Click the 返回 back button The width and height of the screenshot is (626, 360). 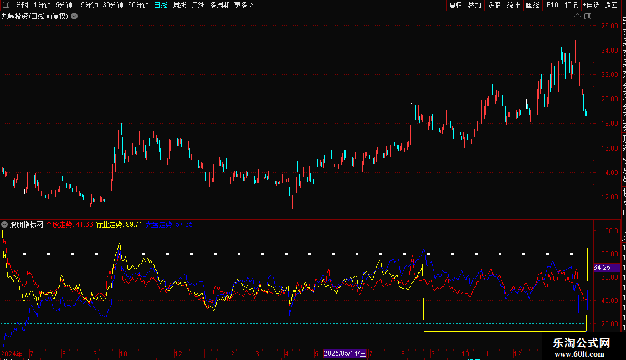click(611, 5)
